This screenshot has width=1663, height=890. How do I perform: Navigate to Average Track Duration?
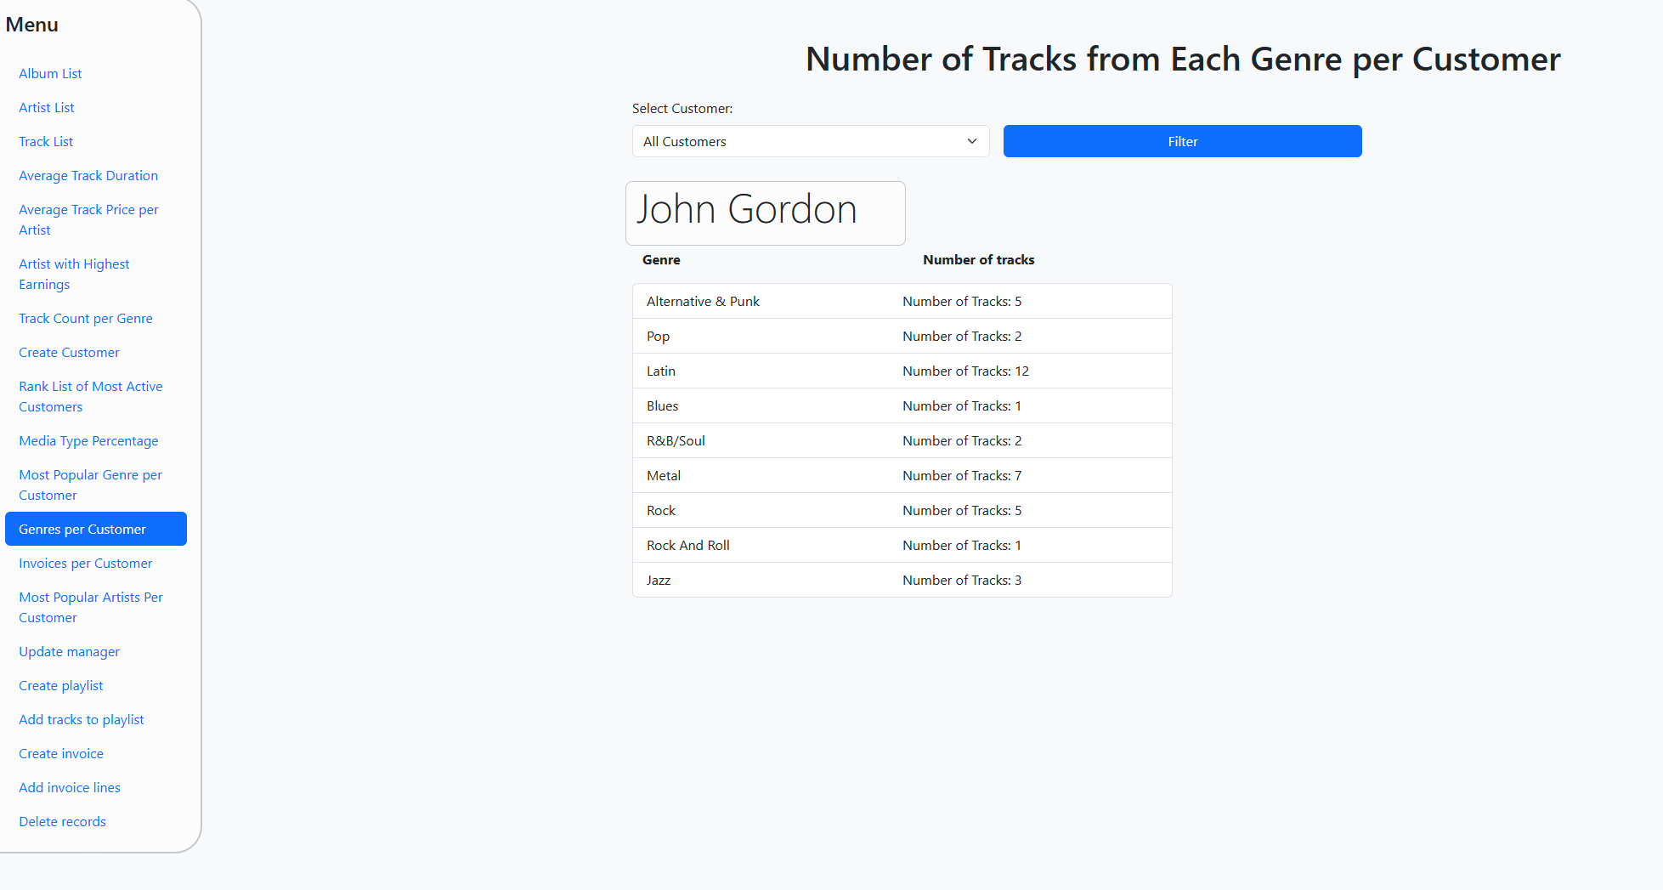coord(88,176)
